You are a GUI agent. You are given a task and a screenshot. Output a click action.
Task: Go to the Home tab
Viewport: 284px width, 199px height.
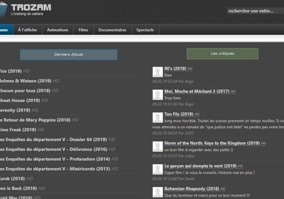(6, 30)
